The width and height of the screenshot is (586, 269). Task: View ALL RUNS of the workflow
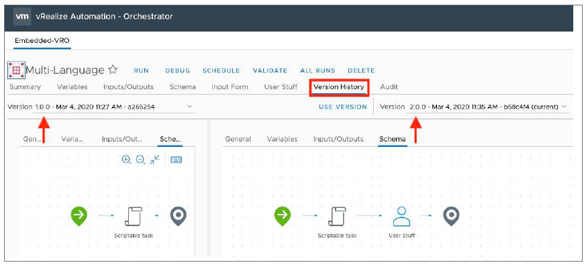318,70
